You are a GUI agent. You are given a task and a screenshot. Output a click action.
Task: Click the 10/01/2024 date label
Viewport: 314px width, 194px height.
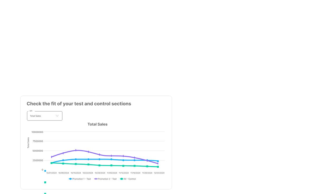click(x=52, y=173)
